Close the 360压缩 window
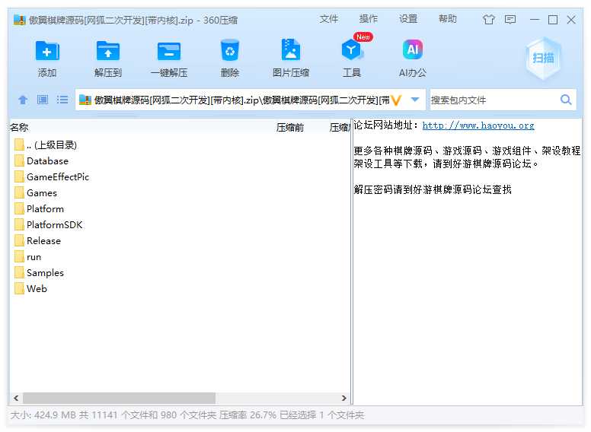 click(x=571, y=19)
